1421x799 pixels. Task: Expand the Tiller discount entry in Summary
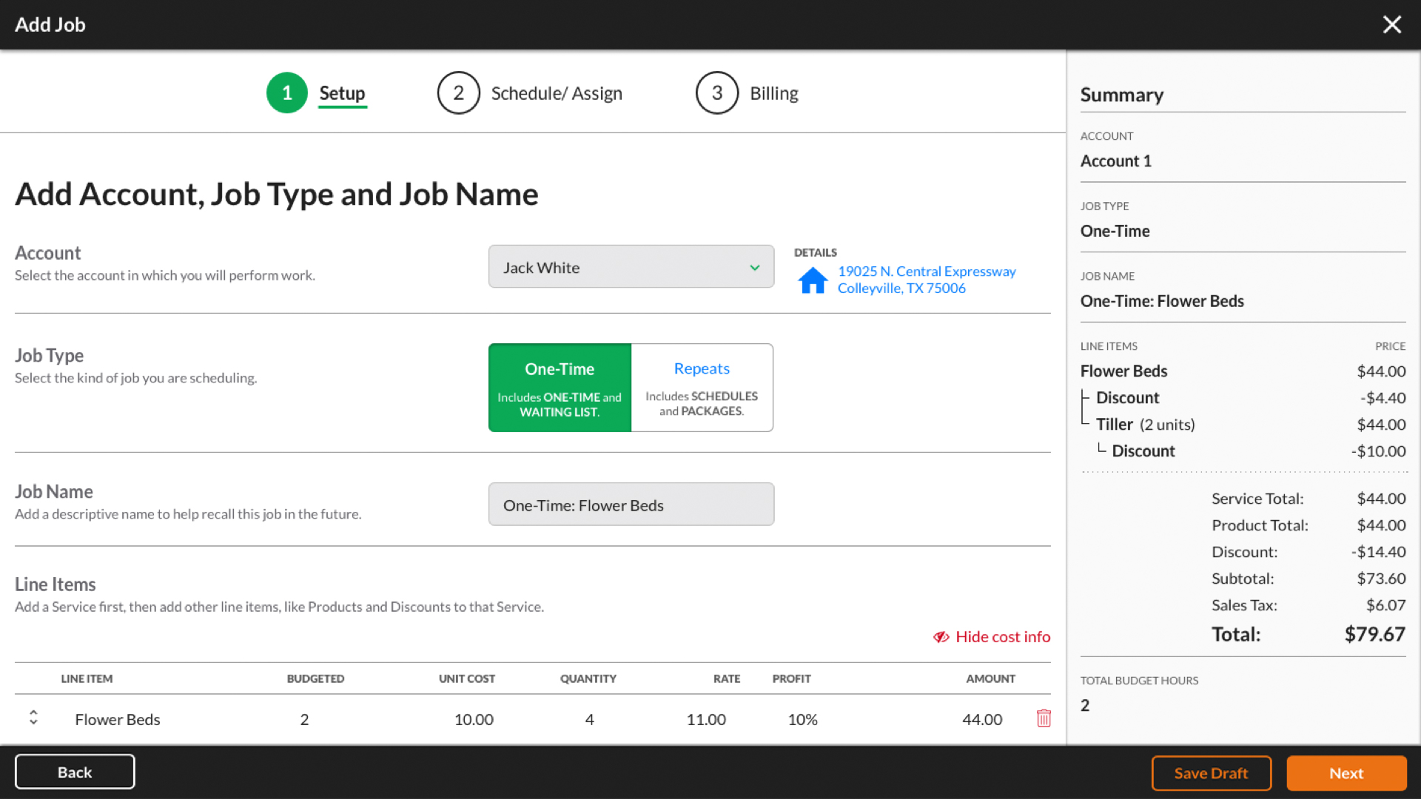click(x=1143, y=451)
